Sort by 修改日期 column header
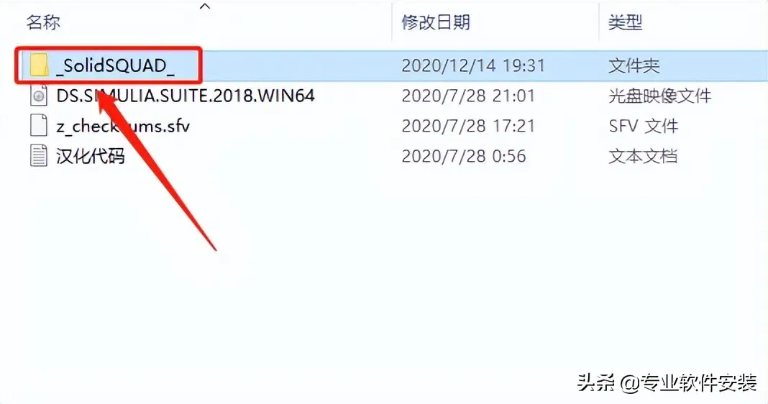The height and width of the screenshot is (404, 768). coord(436,22)
